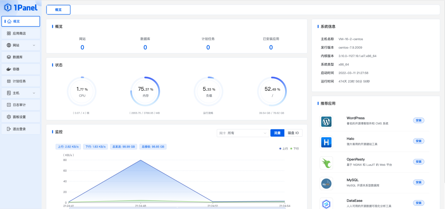Switch monitor to Traffic (流量) mode
445x209 pixels.
[277, 133]
